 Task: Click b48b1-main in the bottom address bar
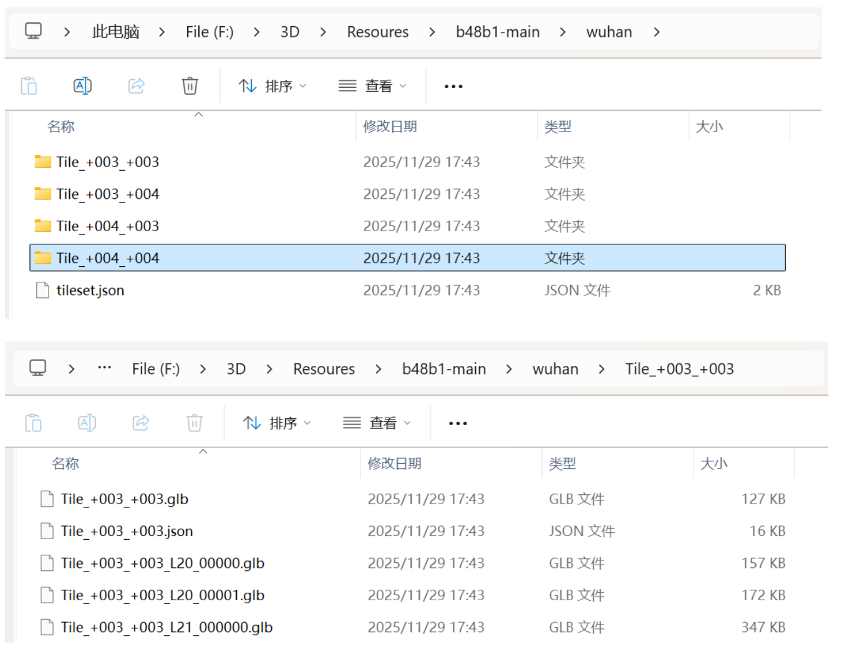pyautogui.click(x=444, y=369)
